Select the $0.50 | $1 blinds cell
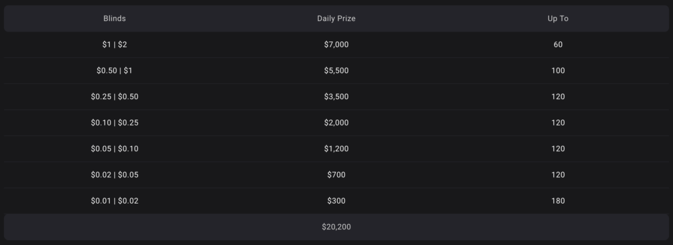The width and height of the screenshot is (673, 245). tap(114, 71)
